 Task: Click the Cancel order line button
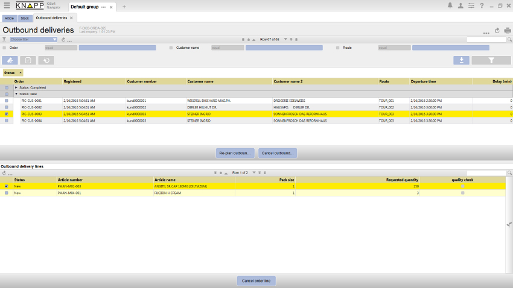click(x=256, y=281)
